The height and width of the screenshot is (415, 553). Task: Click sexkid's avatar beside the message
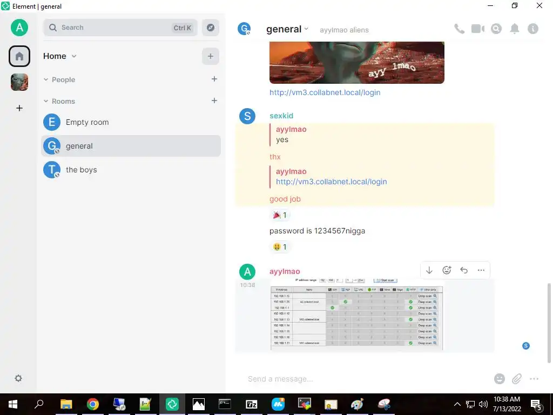[247, 116]
